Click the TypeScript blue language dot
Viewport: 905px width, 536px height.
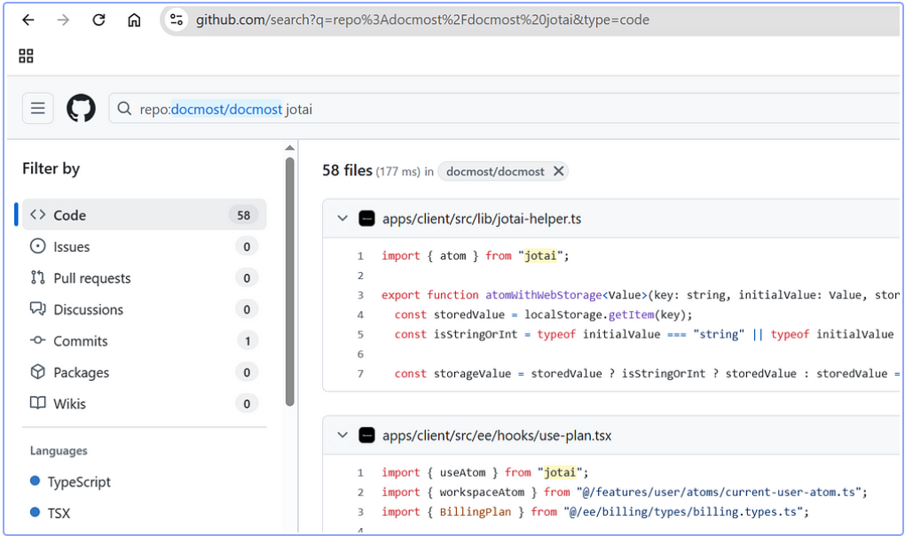coord(35,481)
